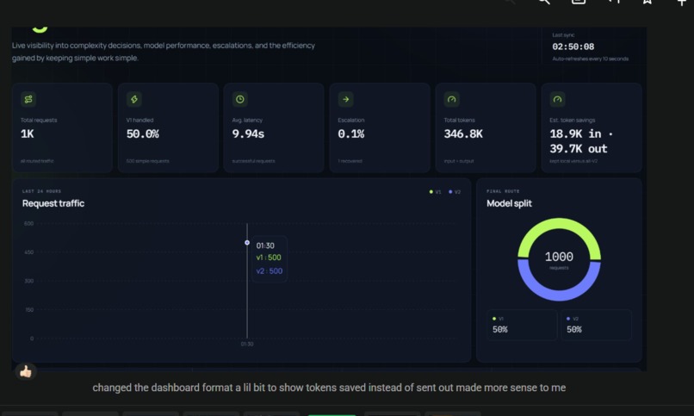Click the bookmark icon in the top bar

pos(648,3)
